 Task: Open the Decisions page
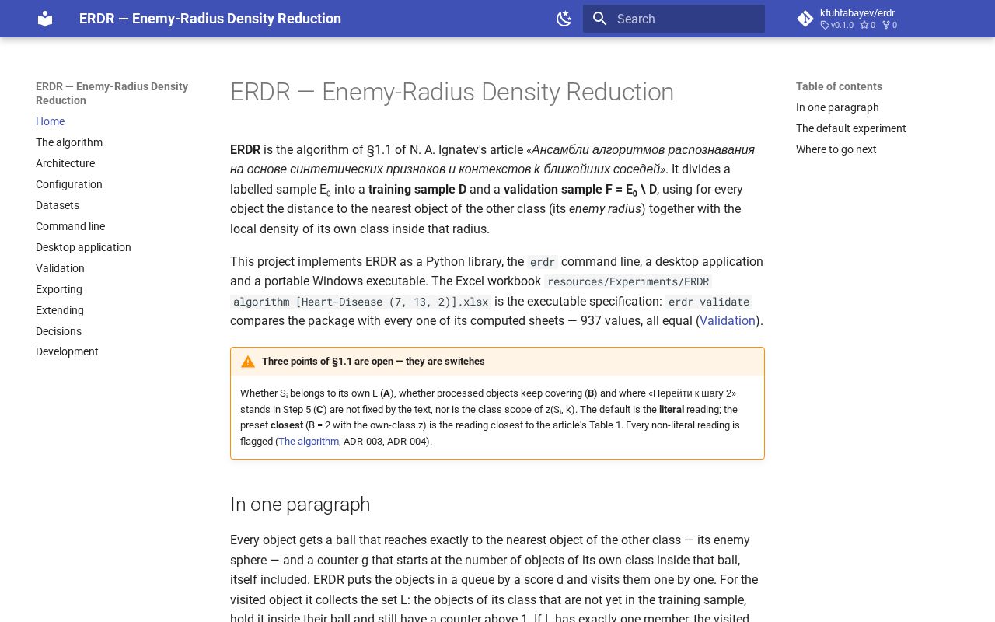click(58, 331)
